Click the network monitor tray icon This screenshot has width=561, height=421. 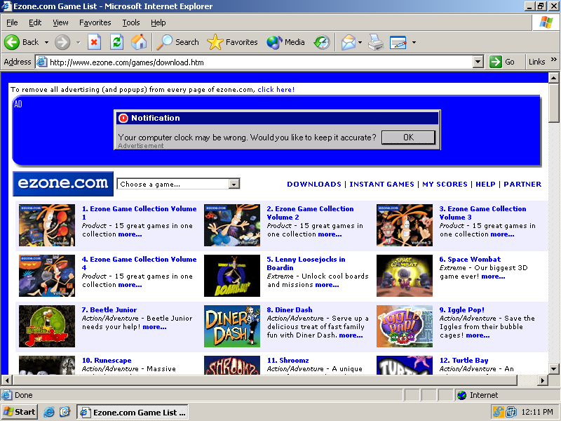(511, 412)
